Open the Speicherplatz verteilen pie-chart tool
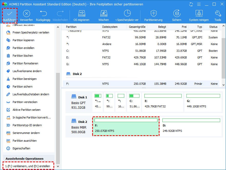226x170 pixels. coord(127,16)
